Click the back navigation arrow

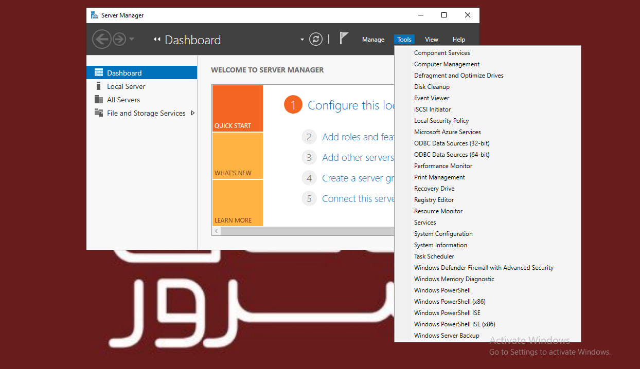point(101,39)
